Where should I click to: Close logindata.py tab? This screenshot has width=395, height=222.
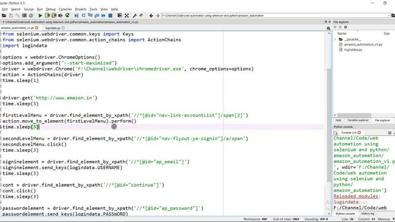[x=63, y=28]
